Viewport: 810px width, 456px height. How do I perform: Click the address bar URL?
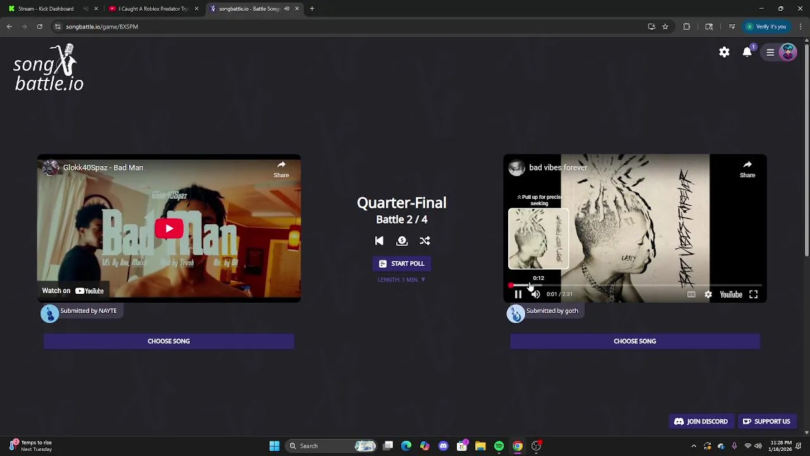pos(102,27)
